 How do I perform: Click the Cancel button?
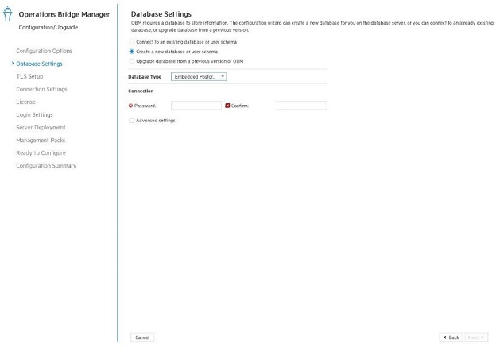(142, 337)
